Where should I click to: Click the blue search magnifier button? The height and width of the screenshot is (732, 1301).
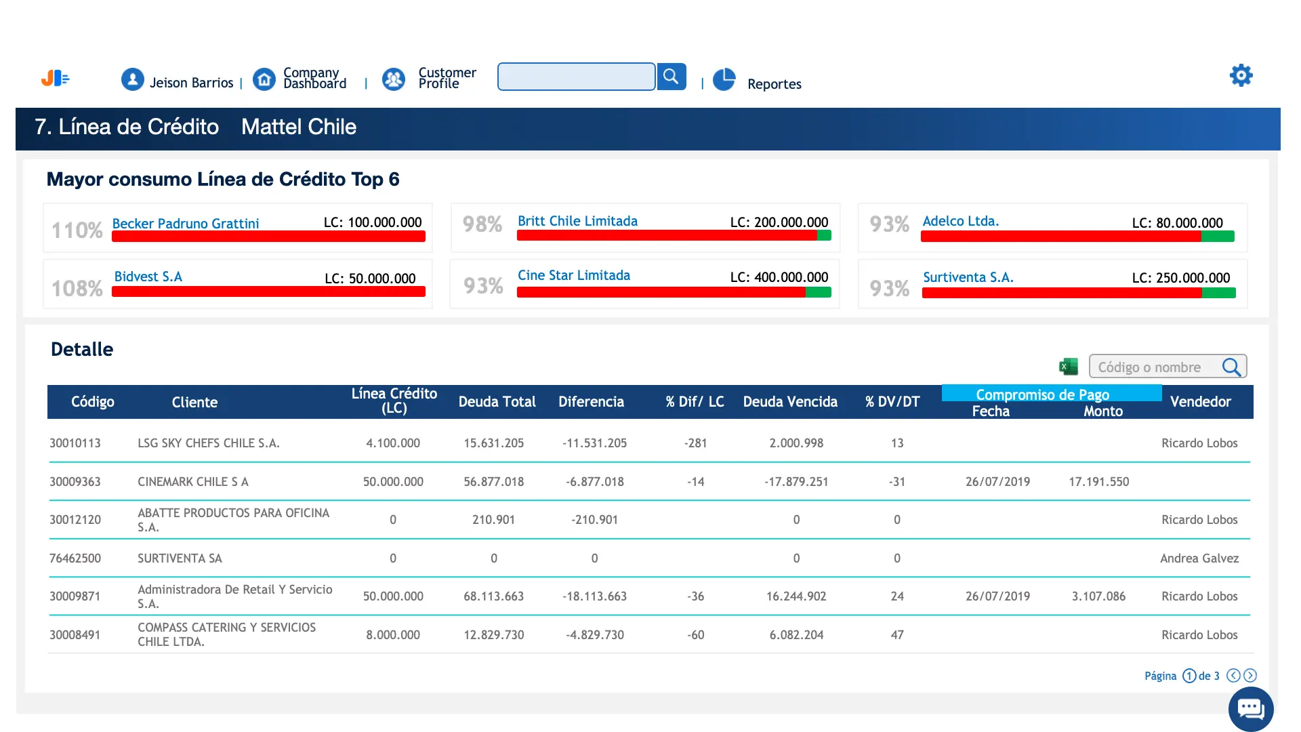671,77
